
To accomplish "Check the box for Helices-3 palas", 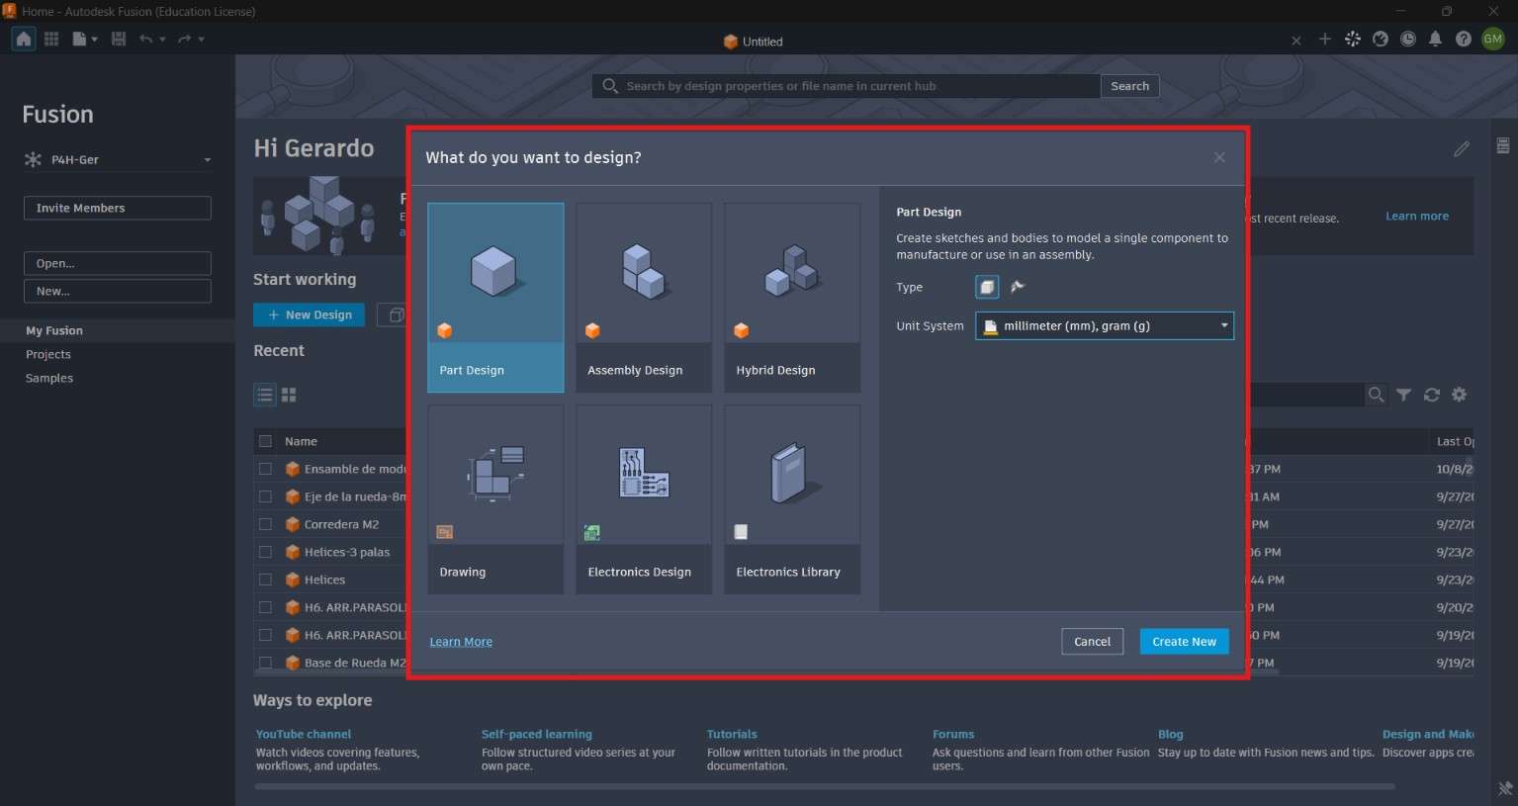I will click(265, 552).
